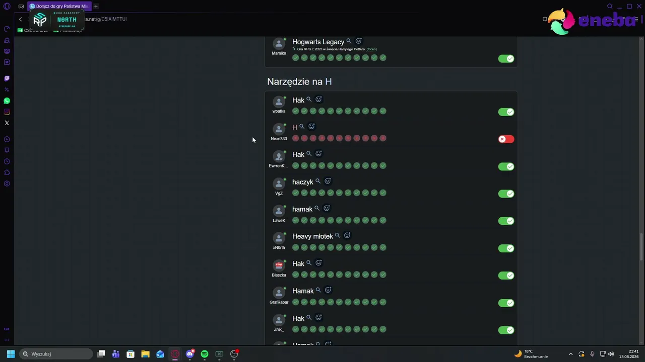Open GX Control speedometer icon
This screenshot has width=645, height=362.
click(x=7, y=29)
